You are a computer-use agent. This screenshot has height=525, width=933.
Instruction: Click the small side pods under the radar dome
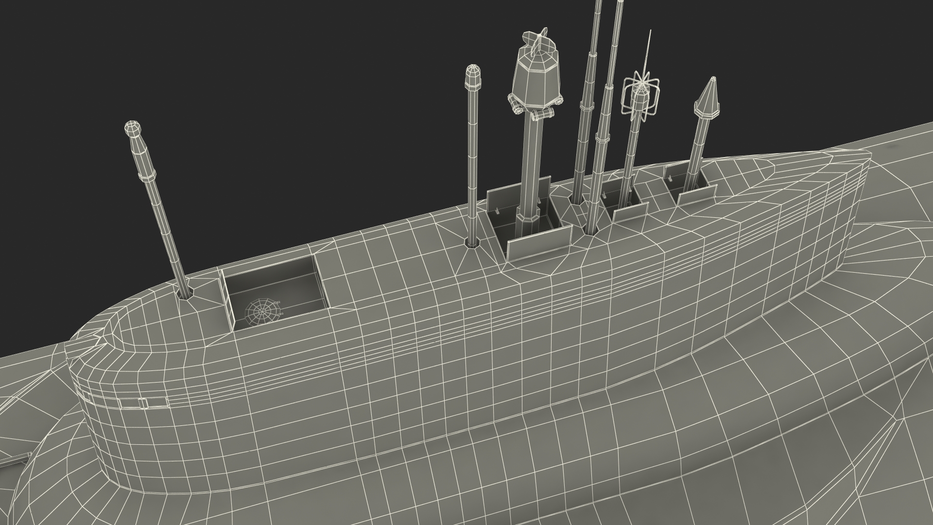point(542,115)
